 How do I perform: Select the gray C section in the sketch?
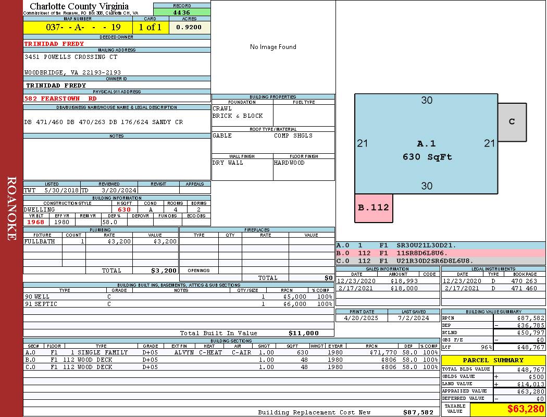pyautogui.click(x=512, y=122)
